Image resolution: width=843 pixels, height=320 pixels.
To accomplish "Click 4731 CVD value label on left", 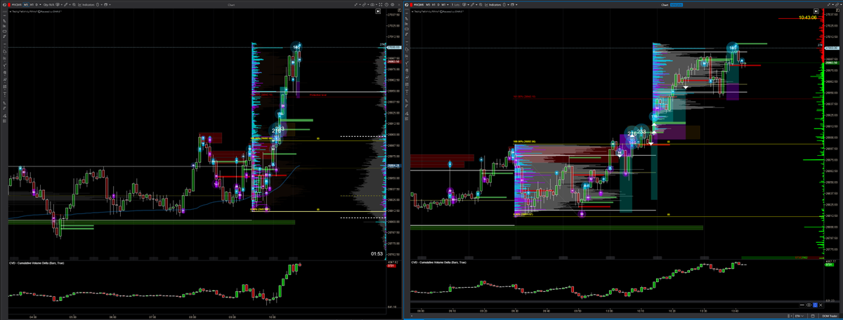I will [390, 266].
